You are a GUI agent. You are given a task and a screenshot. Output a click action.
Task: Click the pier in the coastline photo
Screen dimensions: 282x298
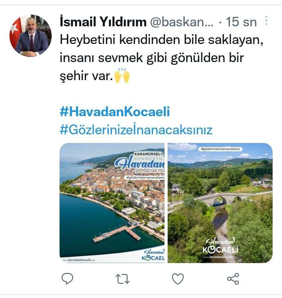click(x=117, y=234)
